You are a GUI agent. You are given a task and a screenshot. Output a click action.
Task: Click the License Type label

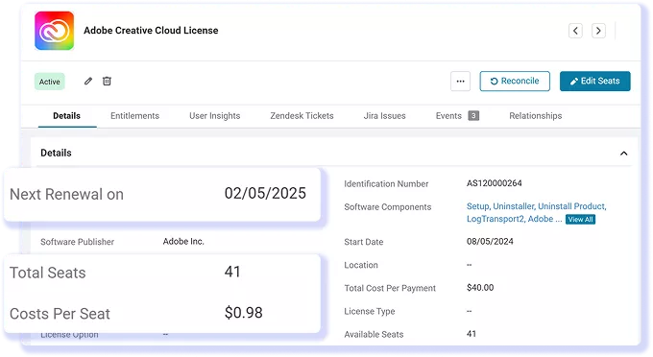370,311
